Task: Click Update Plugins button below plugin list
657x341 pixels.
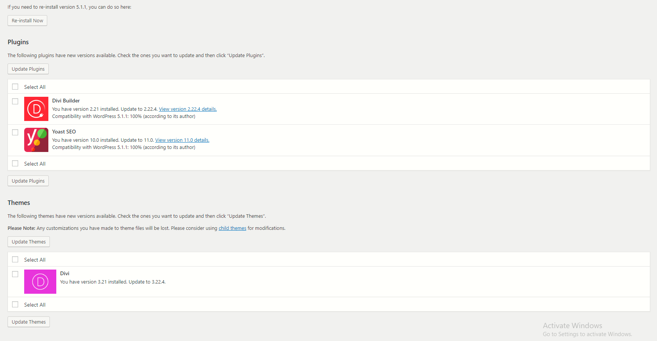Action: 28,181
